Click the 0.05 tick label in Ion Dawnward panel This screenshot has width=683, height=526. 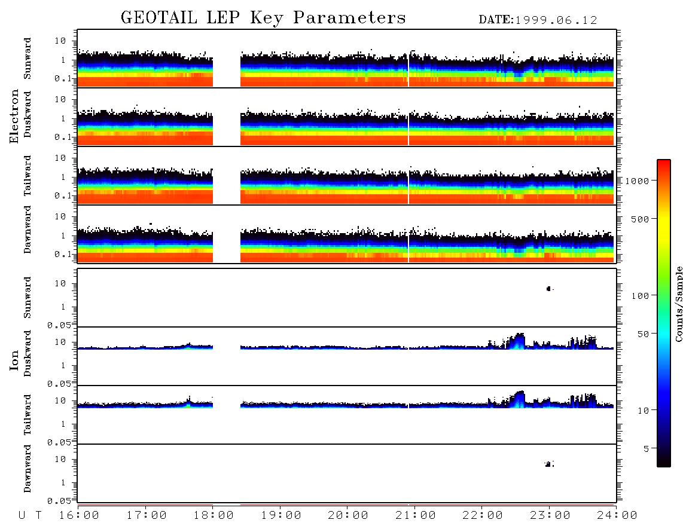coord(59,501)
